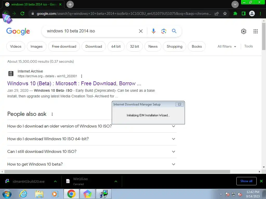266x199 pixels.
Task: Open the extensions puzzle icon
Action: pyautogui.click(x=235, y=13)
